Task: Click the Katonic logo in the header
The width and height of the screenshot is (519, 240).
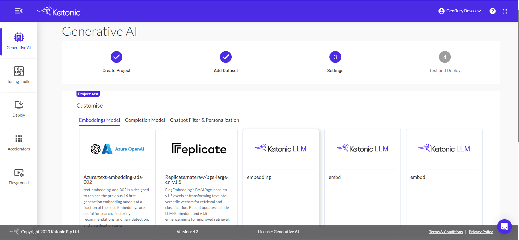Action: 59,11
